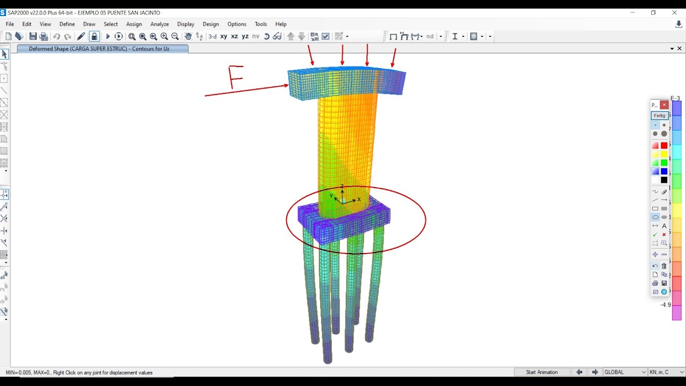Image resolution: width=686 pixels, height=386 pixels.
Task: Click the Show Deformed Shape icon
Action: click(404, 36)
